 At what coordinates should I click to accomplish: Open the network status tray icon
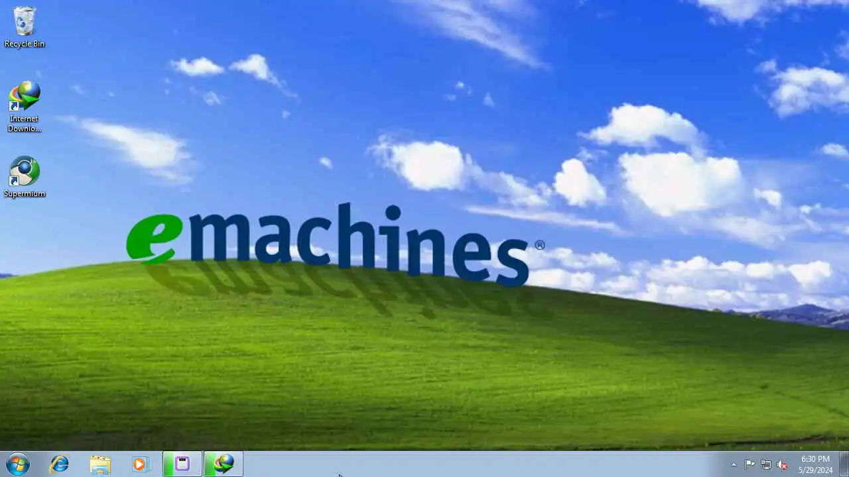(766, 464)
